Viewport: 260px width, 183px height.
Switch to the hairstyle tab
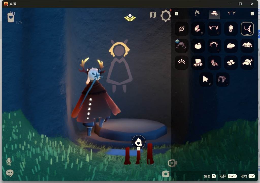(197, 13)
